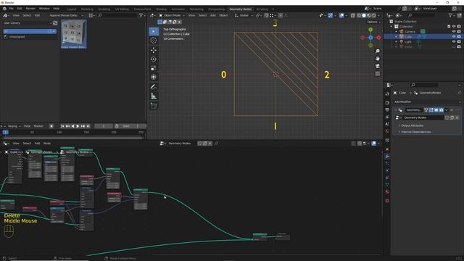The width and height of the screenshot is (464, 261).
Task: Switch perspective/orthographic grid icon in viewport
Action: (x=378, y=74)
